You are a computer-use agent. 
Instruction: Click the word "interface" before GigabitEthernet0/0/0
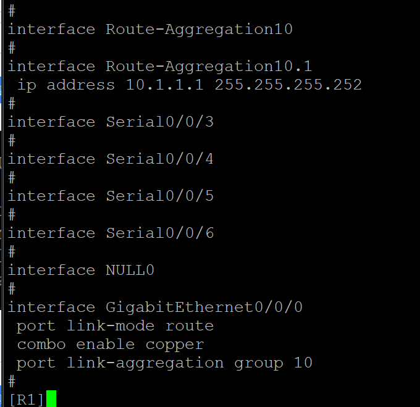[x=51, y=307]
